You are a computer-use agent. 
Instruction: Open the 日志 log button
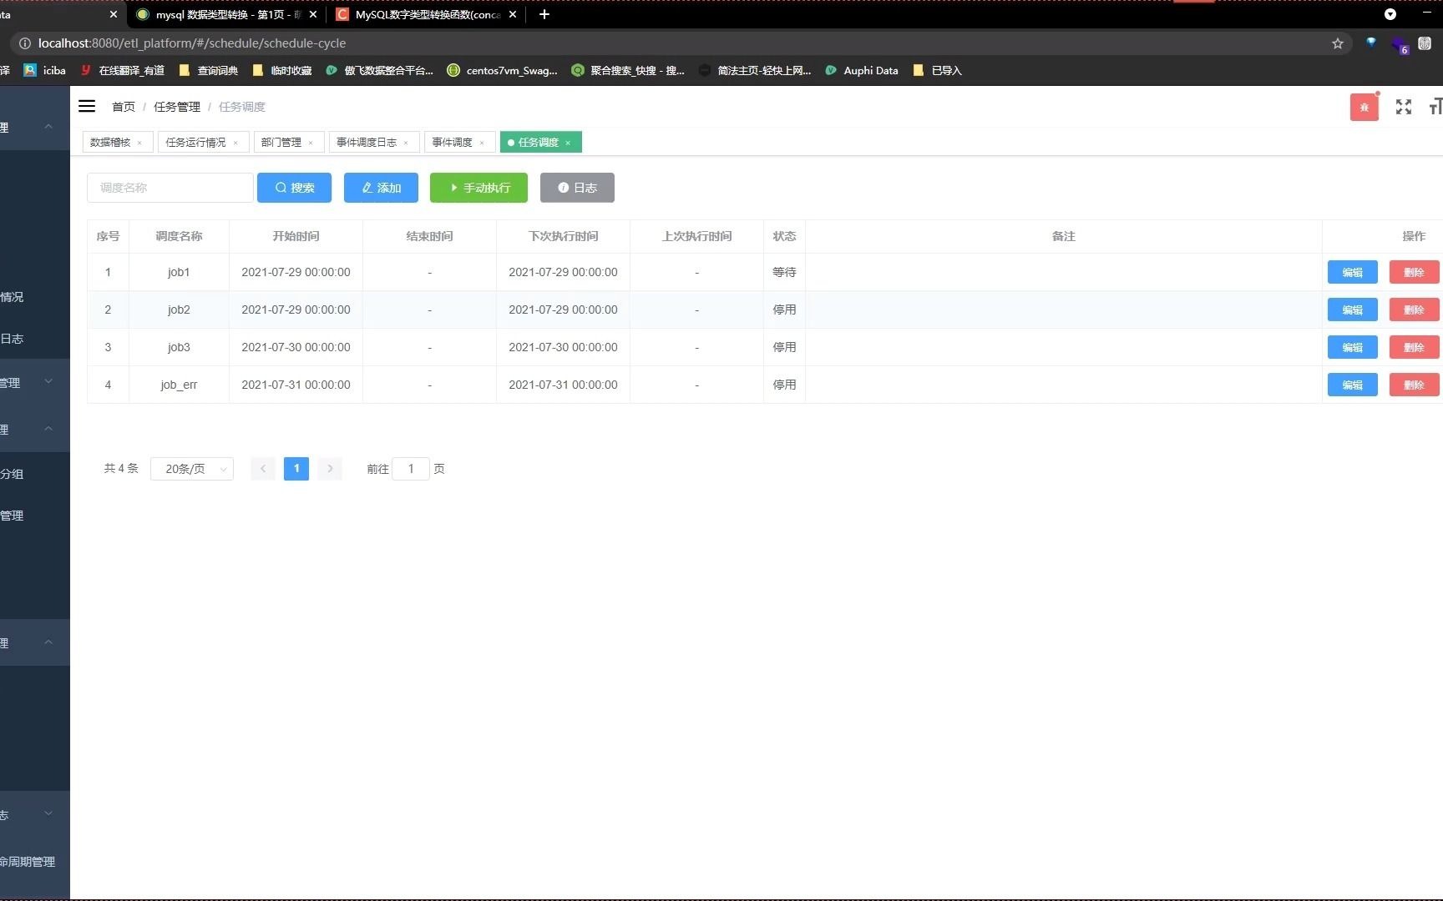577,188
